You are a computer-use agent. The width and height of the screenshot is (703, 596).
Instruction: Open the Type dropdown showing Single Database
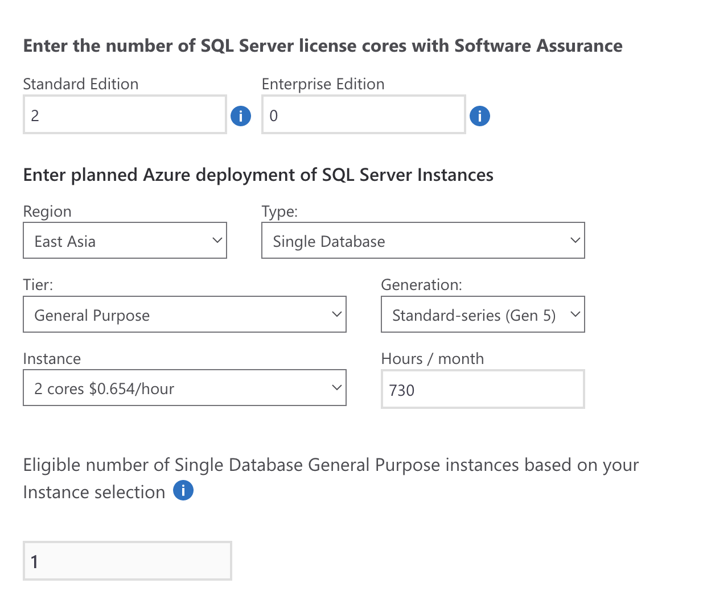point(423,241)
